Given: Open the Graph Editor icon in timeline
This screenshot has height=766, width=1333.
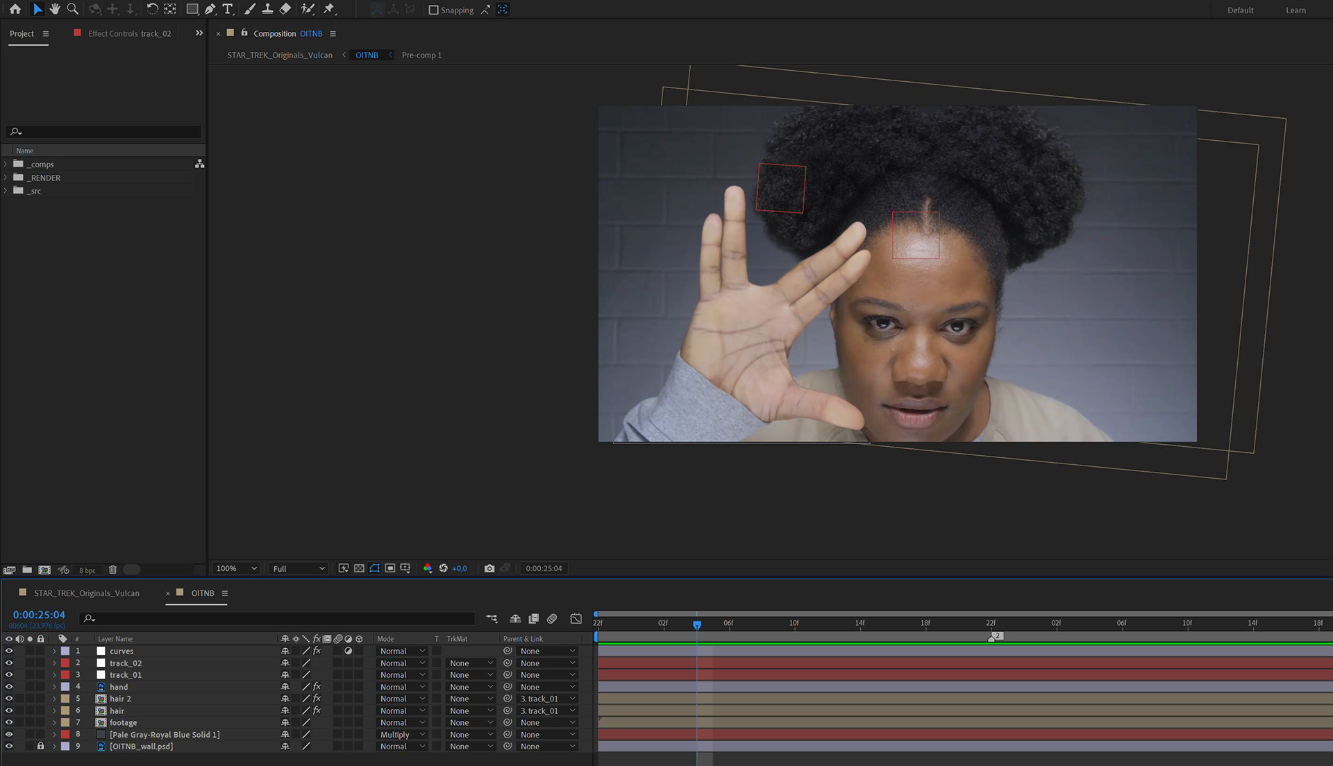Looking at the screenshot, I should 576,618.
